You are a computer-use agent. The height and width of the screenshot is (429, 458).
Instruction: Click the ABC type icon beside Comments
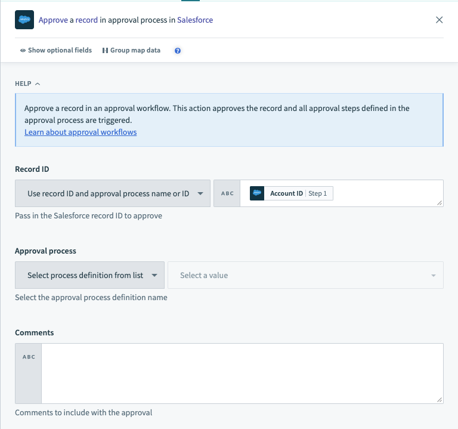[x=28, y=357]
